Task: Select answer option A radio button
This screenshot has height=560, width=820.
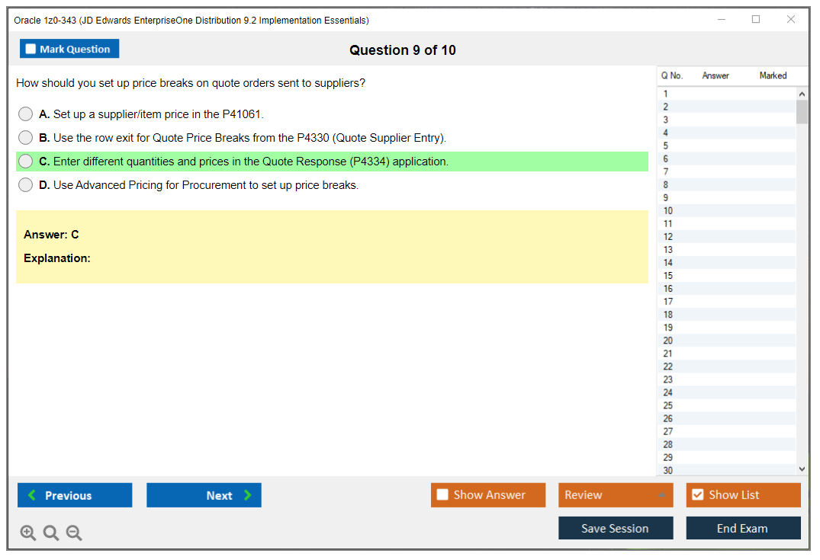Action: (x=26, y=114)
